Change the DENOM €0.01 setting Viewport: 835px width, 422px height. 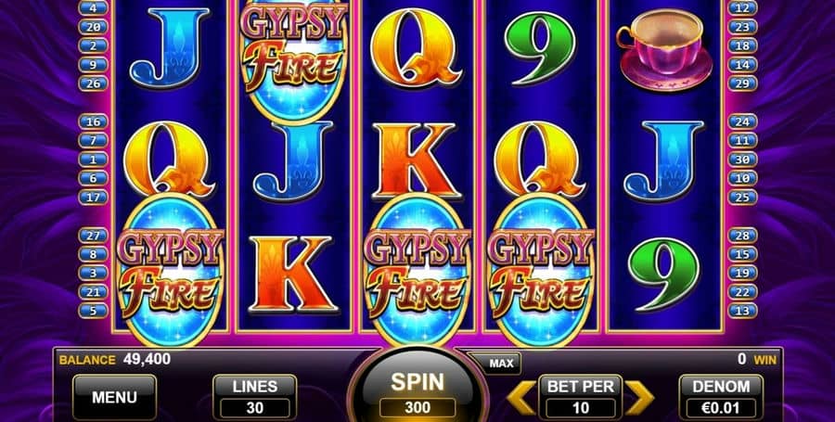[x=721, y=397]
